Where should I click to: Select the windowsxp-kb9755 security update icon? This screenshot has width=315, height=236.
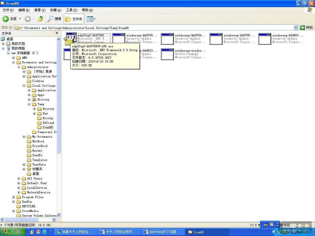119,39
